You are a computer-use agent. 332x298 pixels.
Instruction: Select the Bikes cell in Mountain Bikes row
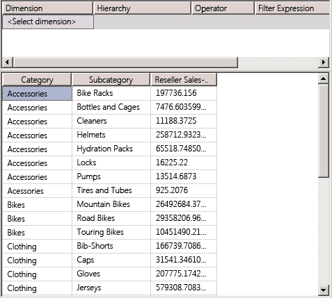pos(37,204)
